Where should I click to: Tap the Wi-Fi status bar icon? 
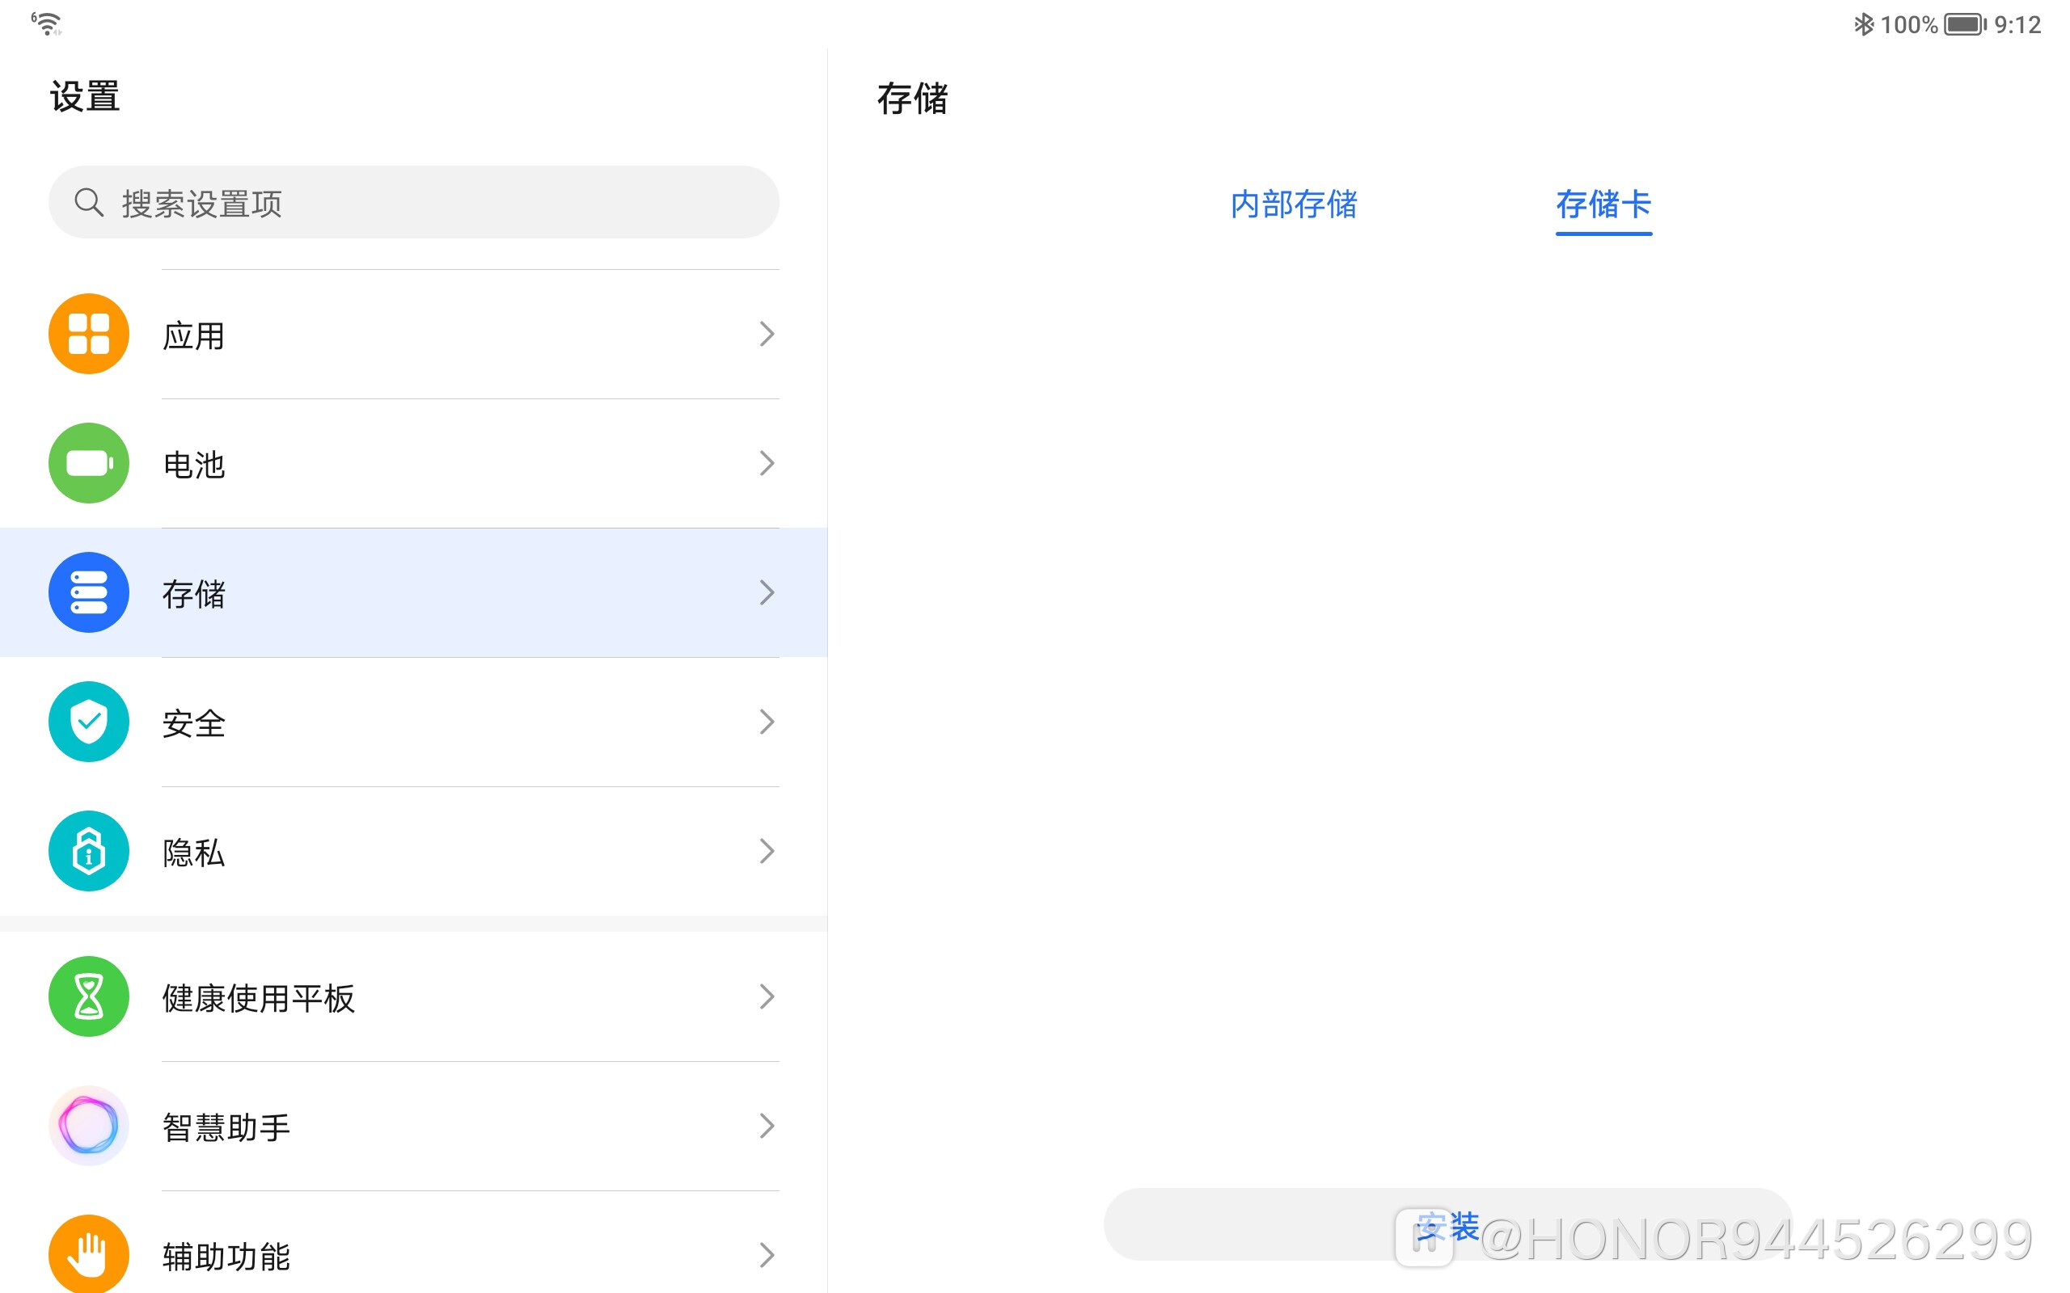pos(47,23)
